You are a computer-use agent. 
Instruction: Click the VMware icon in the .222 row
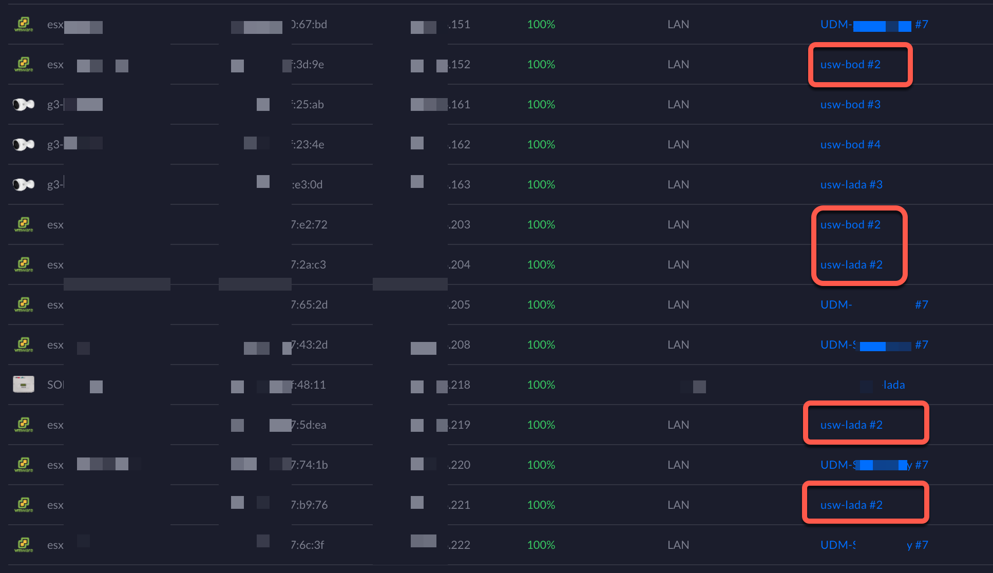tap(24, 545)
